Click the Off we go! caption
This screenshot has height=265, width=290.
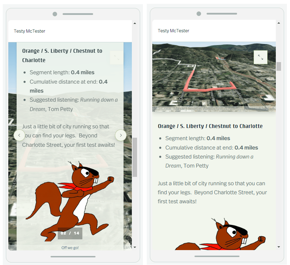pos(70,247)
